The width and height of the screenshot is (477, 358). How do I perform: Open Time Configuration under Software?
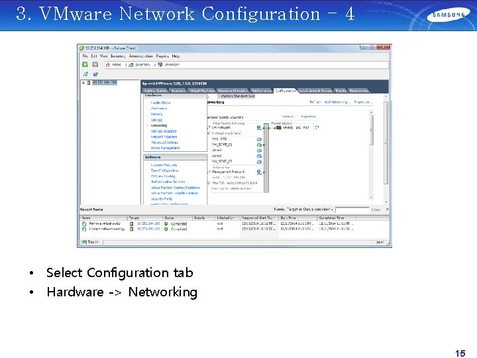(164, 171)
